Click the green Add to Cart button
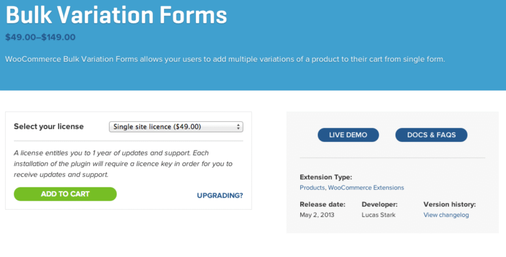Image resolution: width=506 pixels, height=257 pixels. 65,194
